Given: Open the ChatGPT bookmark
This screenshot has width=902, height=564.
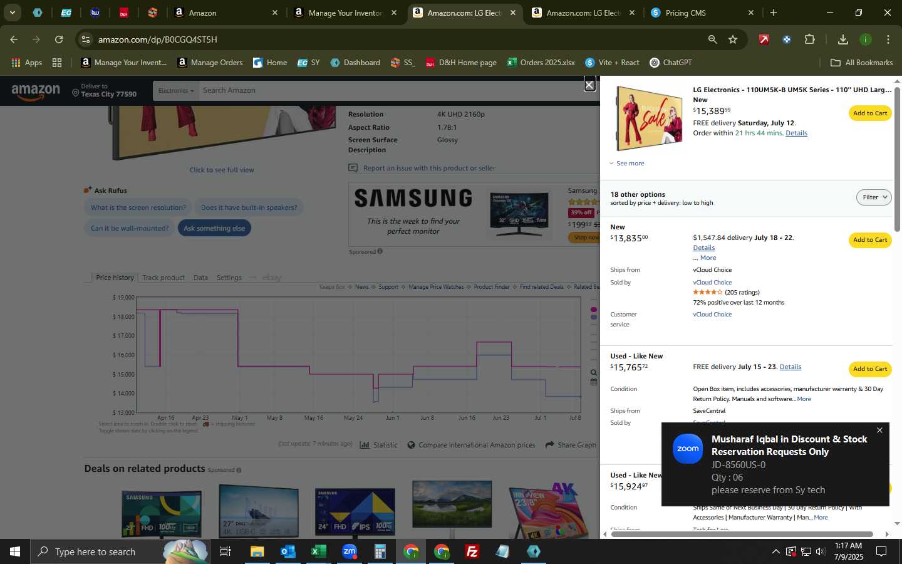Looking at the screenshot, I should pyautogui.click(x=671, y=63).
